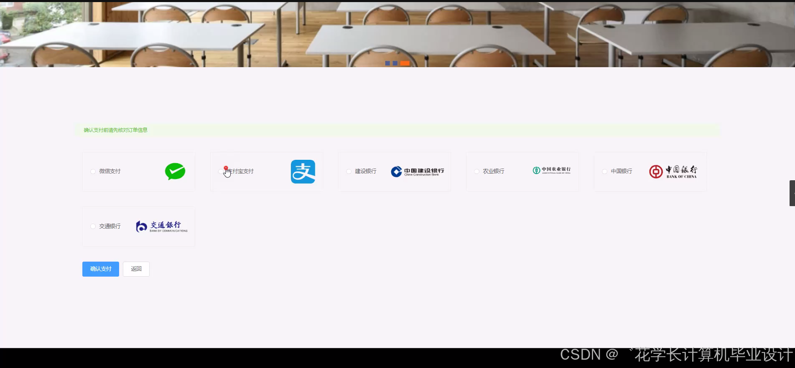Click the WeChat Pay green logo

175,171
